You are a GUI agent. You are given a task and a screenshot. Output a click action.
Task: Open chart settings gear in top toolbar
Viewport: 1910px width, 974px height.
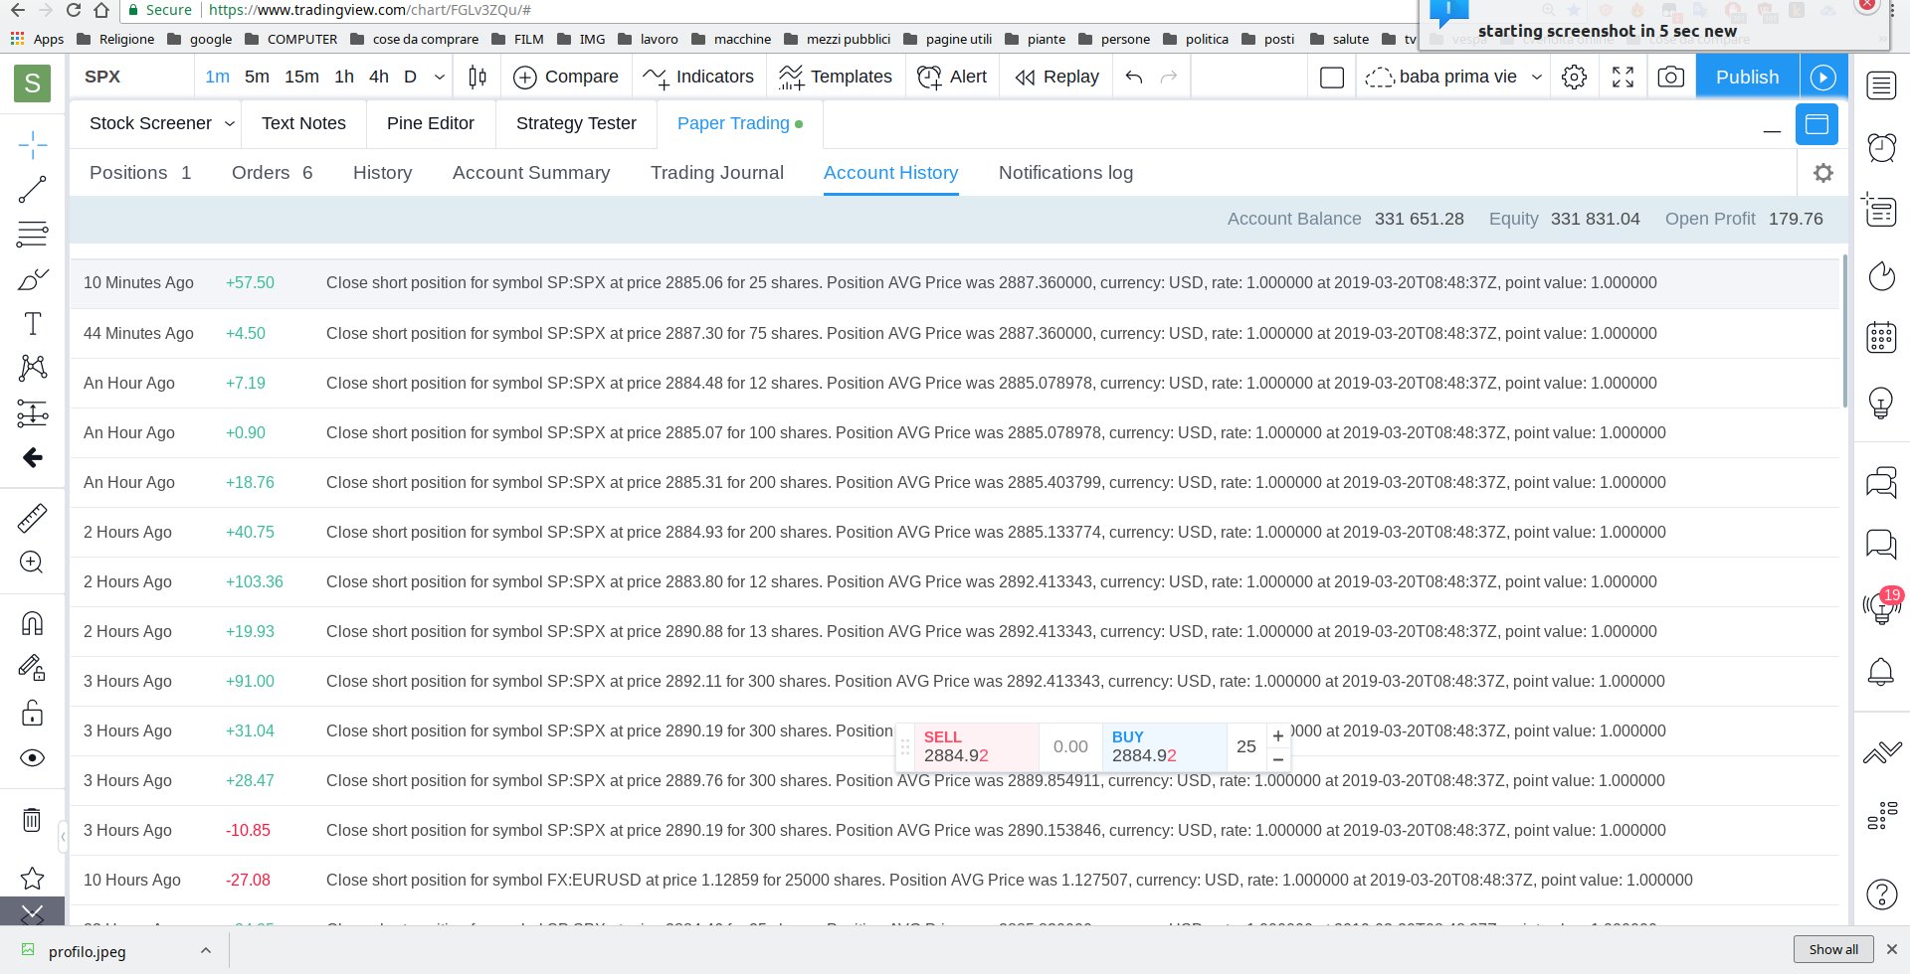tap(1574, 77)
